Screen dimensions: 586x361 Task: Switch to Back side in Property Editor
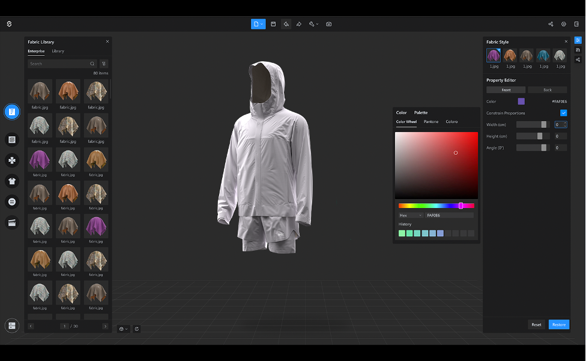tap(547, 90)
